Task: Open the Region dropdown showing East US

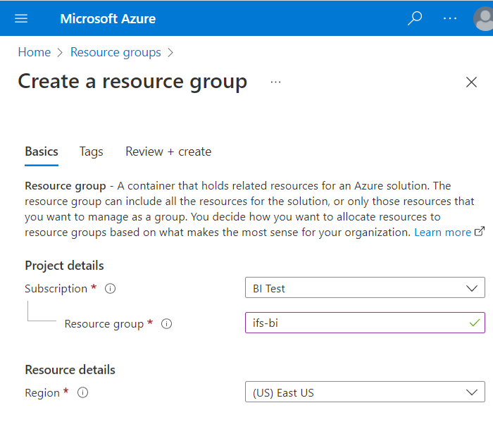Action: tap(365, 392)
